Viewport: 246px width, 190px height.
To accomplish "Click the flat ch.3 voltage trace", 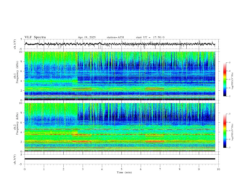I will pyautogui.click(x=120, y=159).
